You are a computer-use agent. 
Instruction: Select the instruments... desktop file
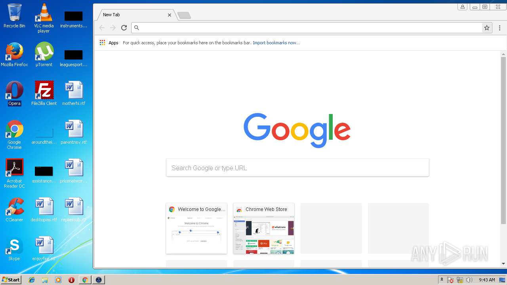(x=74, y=19)
